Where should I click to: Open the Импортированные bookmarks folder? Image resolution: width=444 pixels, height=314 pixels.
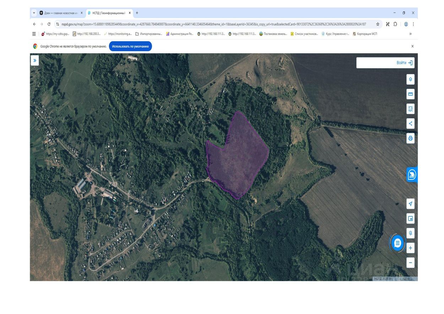click(x=149, y=34)
